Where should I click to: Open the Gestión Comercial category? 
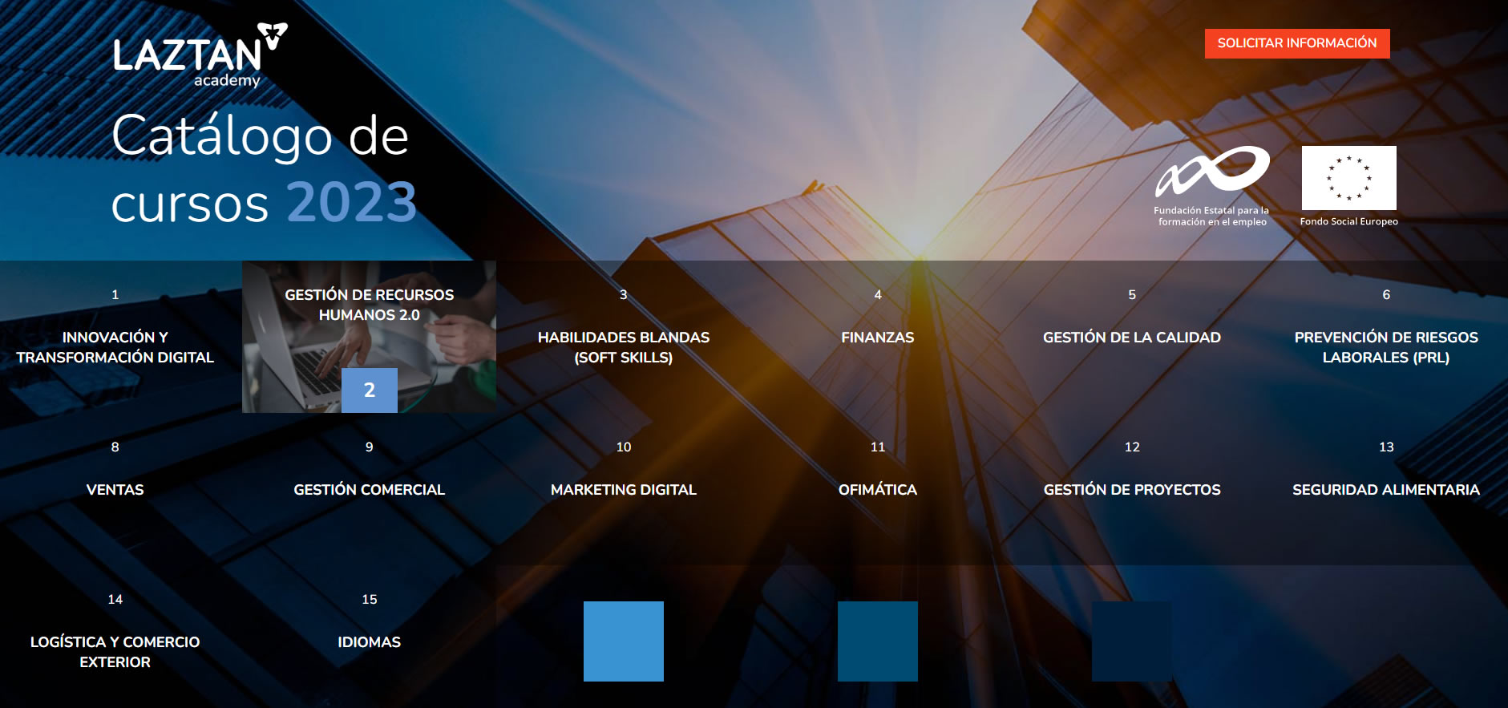370,490
